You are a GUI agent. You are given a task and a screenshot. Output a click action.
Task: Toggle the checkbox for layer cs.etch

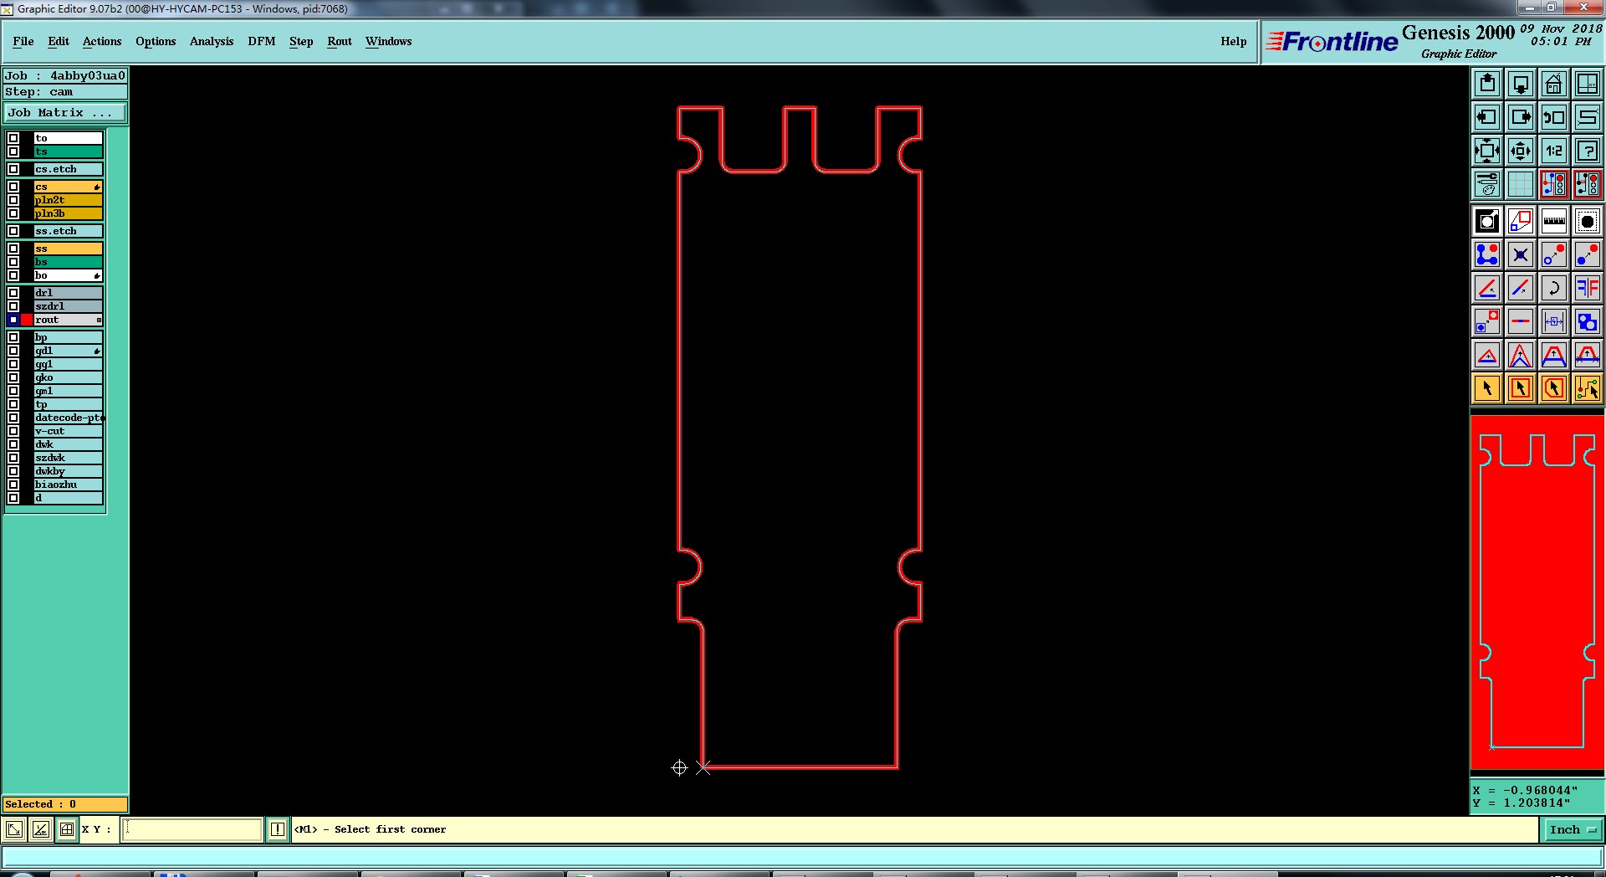[x=13, y=169]
